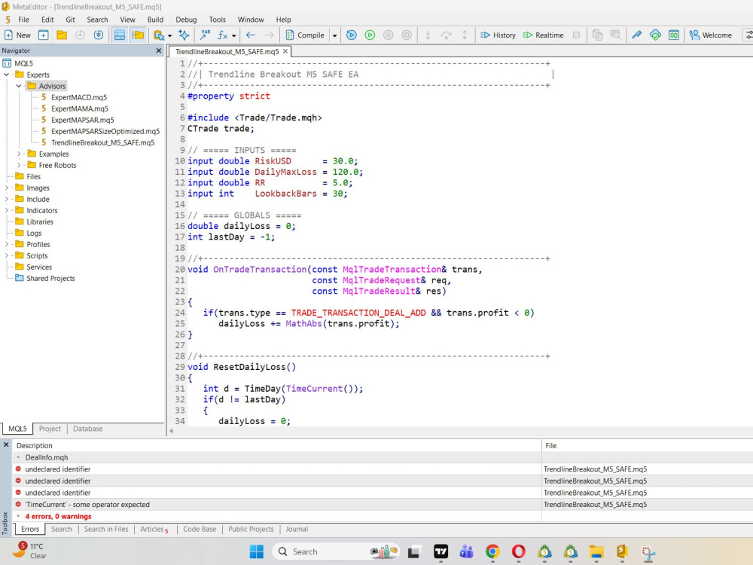The image size is (753, 565).
Task: Click the pause debugging icon
Action: click(x=388, y=35)
